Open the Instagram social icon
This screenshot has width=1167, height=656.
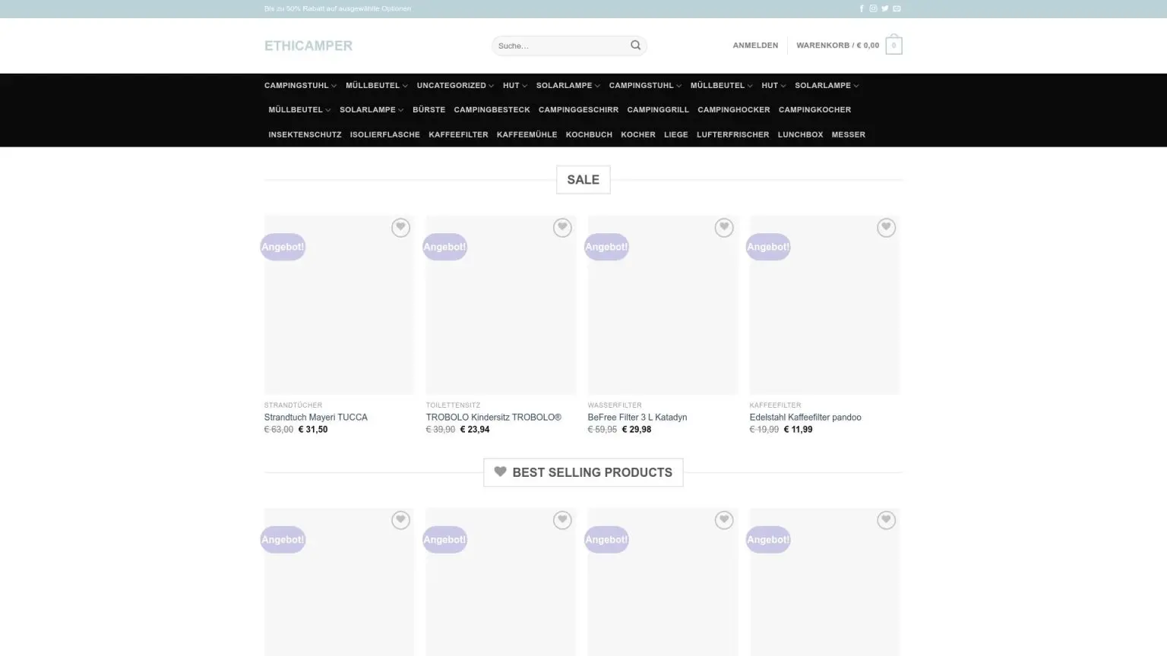[873, 9]
